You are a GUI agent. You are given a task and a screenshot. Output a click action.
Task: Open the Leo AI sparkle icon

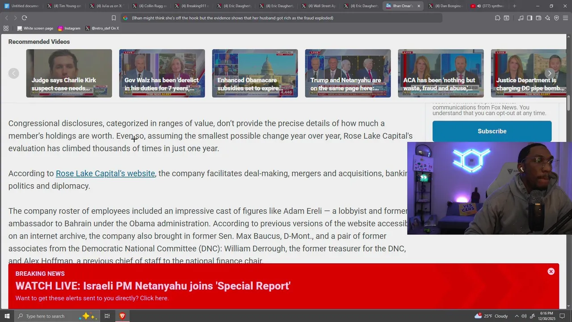[547, 18]
